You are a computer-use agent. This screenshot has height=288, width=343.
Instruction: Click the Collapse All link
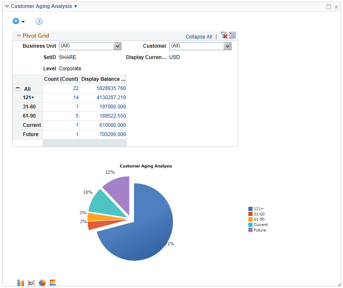point(199,36)
